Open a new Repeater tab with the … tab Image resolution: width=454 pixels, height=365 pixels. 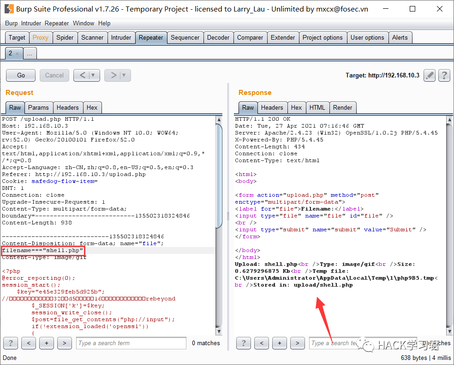click(30, 53)
